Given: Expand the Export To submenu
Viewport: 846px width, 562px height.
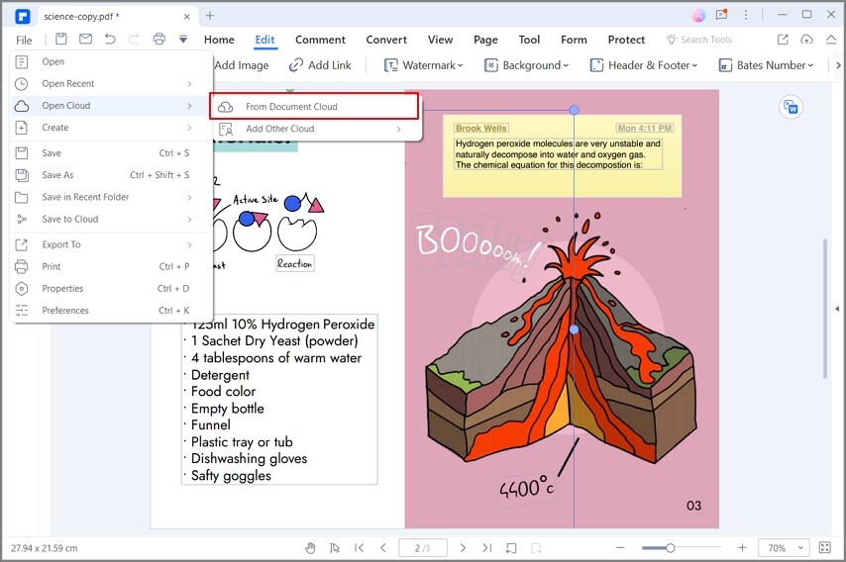Looking at the screenshot, I should (x=112, y=244).
